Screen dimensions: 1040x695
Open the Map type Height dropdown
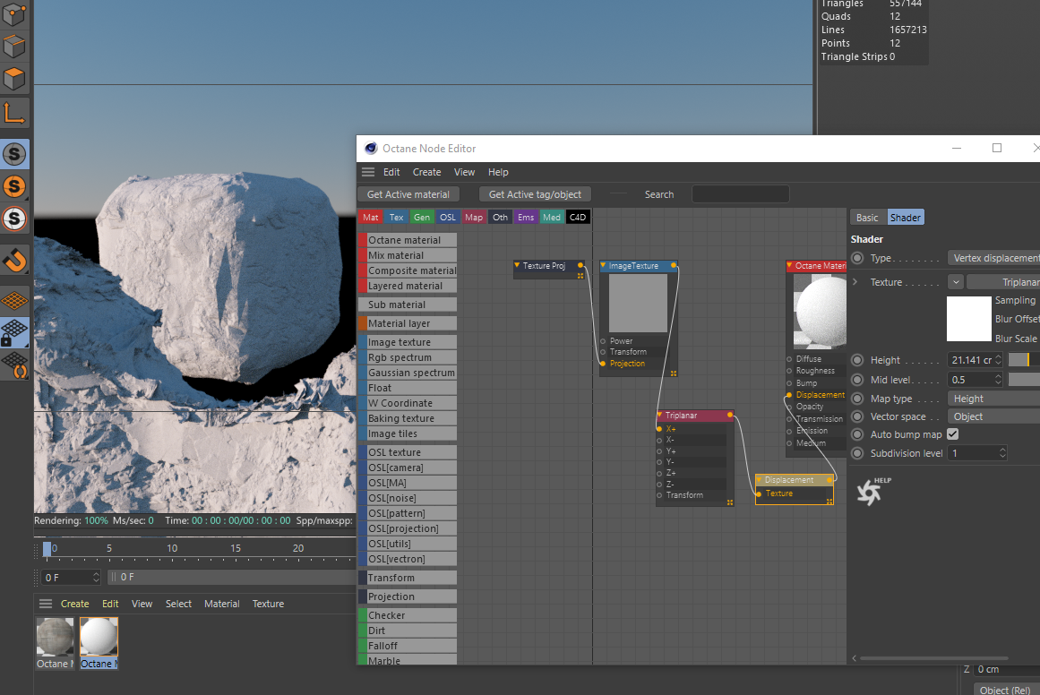click(993, 399)
